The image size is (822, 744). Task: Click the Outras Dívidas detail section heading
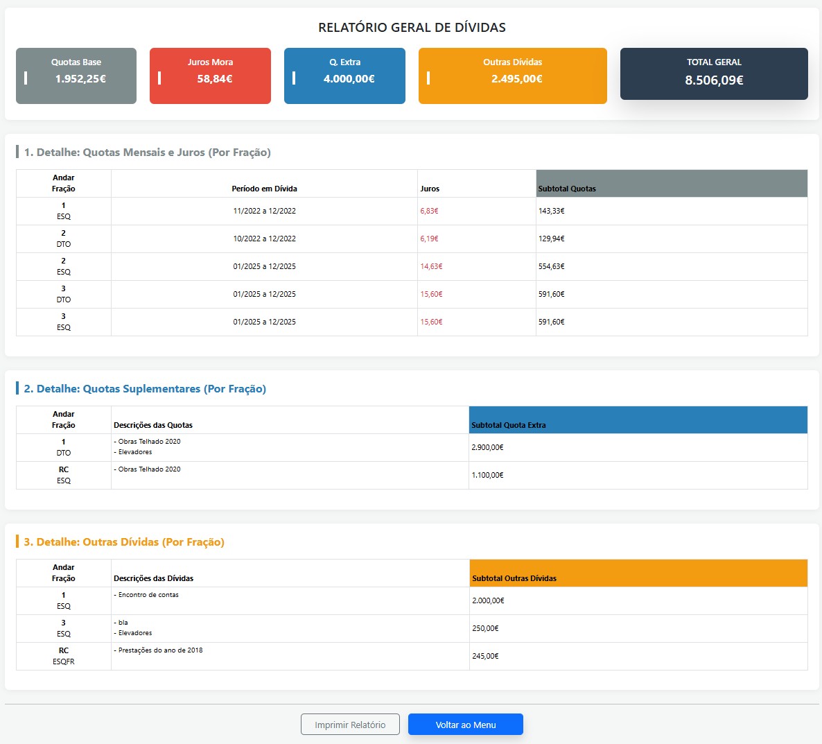(x=124, y=542)
